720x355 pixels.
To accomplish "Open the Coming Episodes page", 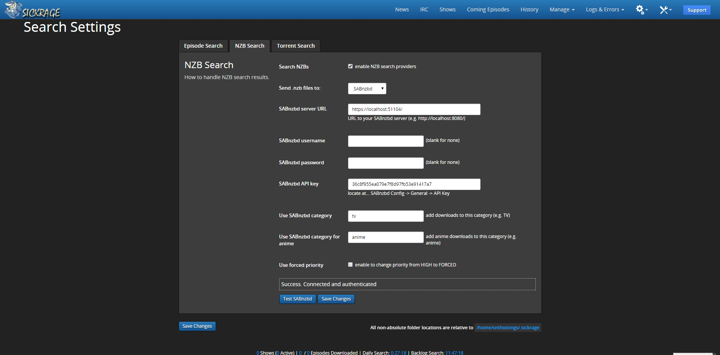I will tap(488, 9).
